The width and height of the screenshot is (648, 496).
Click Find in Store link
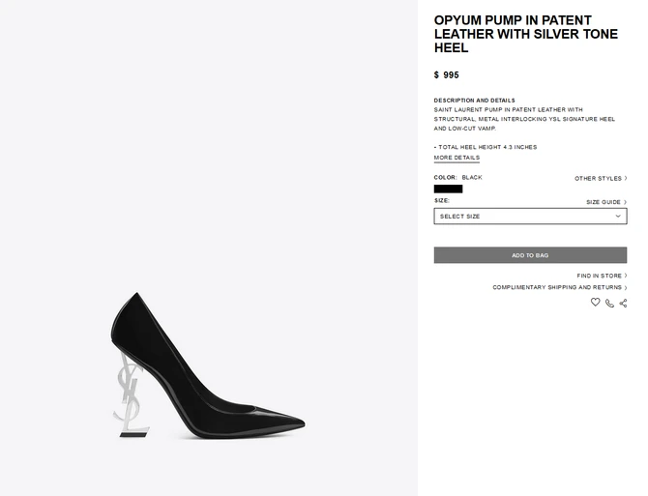point(600,276)
